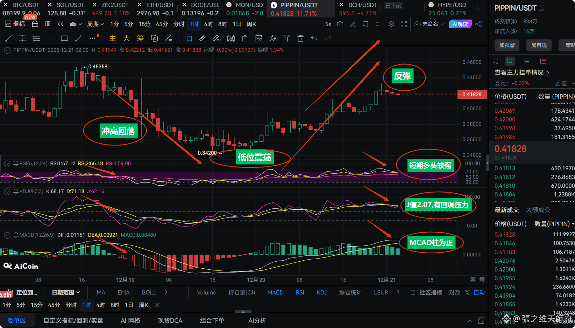This screenshot has height=328, width=575.
Task: Click the share icon next to AI解读
Action: (x=479, y=24)
